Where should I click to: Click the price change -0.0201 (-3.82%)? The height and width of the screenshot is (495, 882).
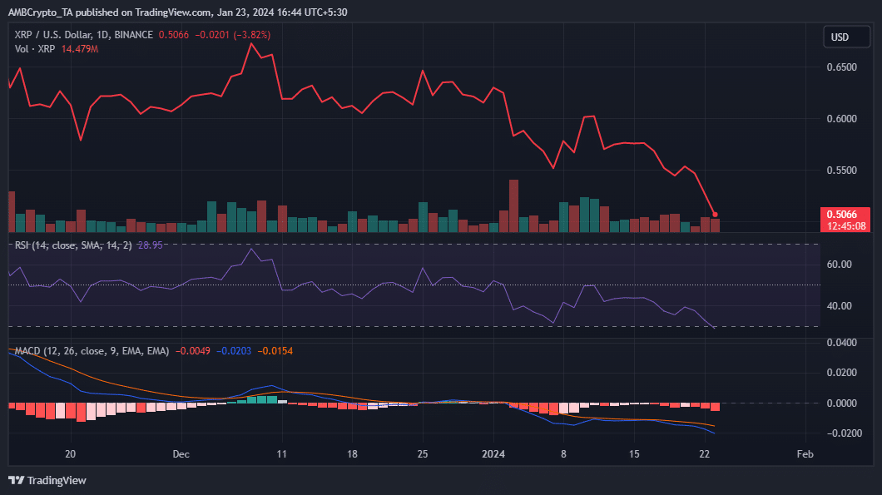click(x=232, y=35)
